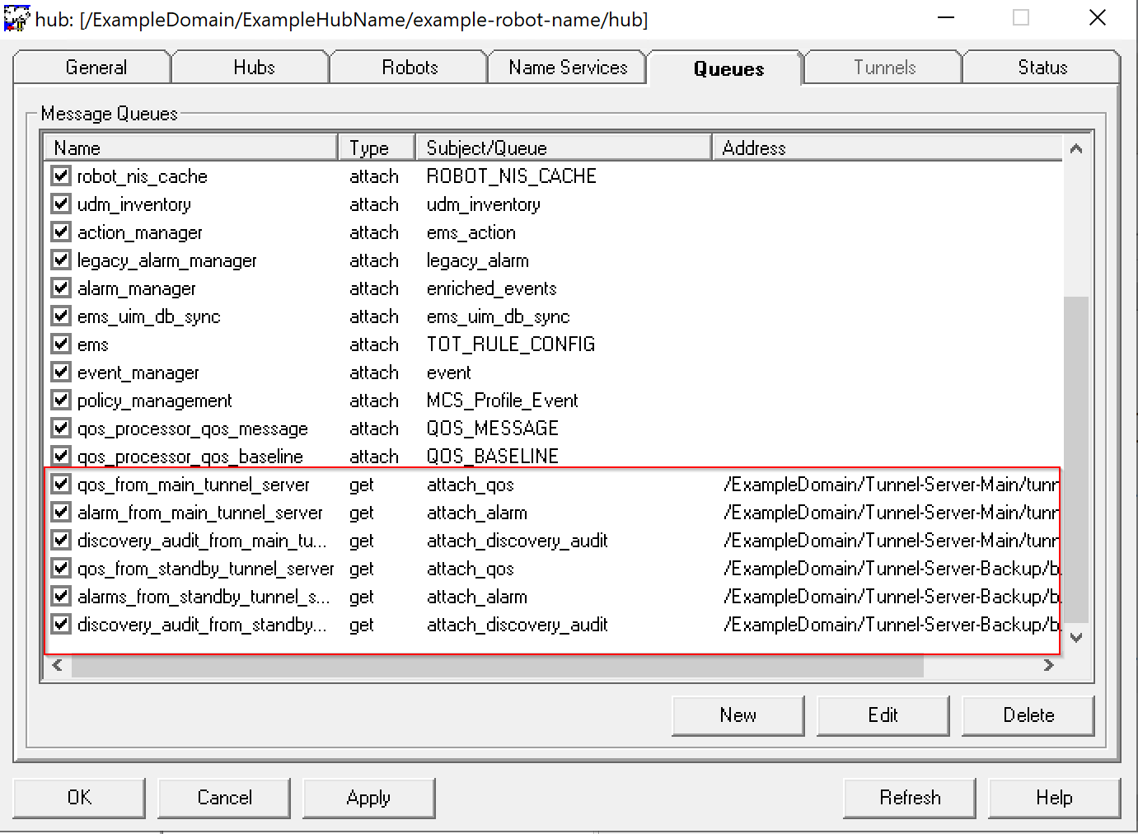Screen dimensions: 1138x834
Task: Minimize the hub configuration window
Action: [946, 17]
